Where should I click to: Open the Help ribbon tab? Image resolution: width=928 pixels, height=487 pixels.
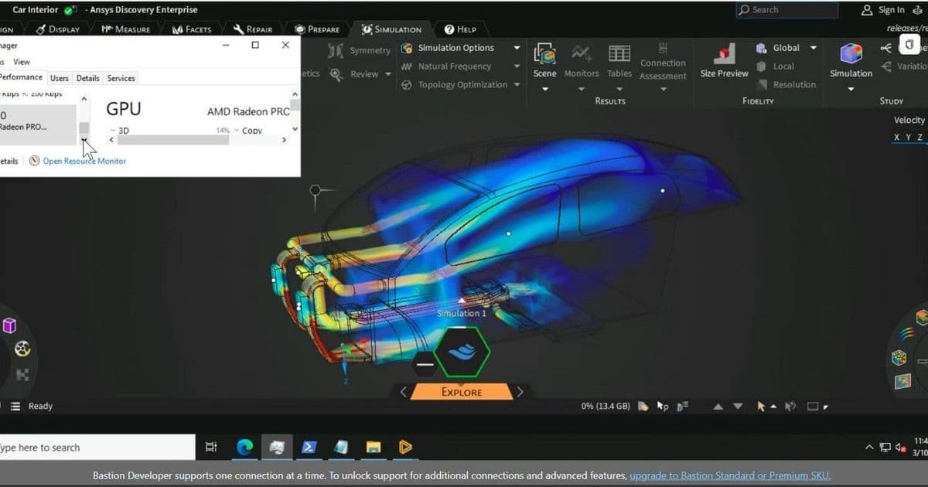[x=460, y=29]
